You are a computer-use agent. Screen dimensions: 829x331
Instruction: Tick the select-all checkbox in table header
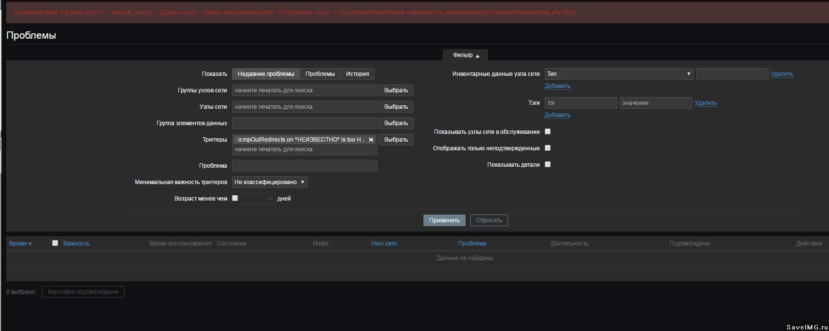pyautogui.click(x=55, y=243)
